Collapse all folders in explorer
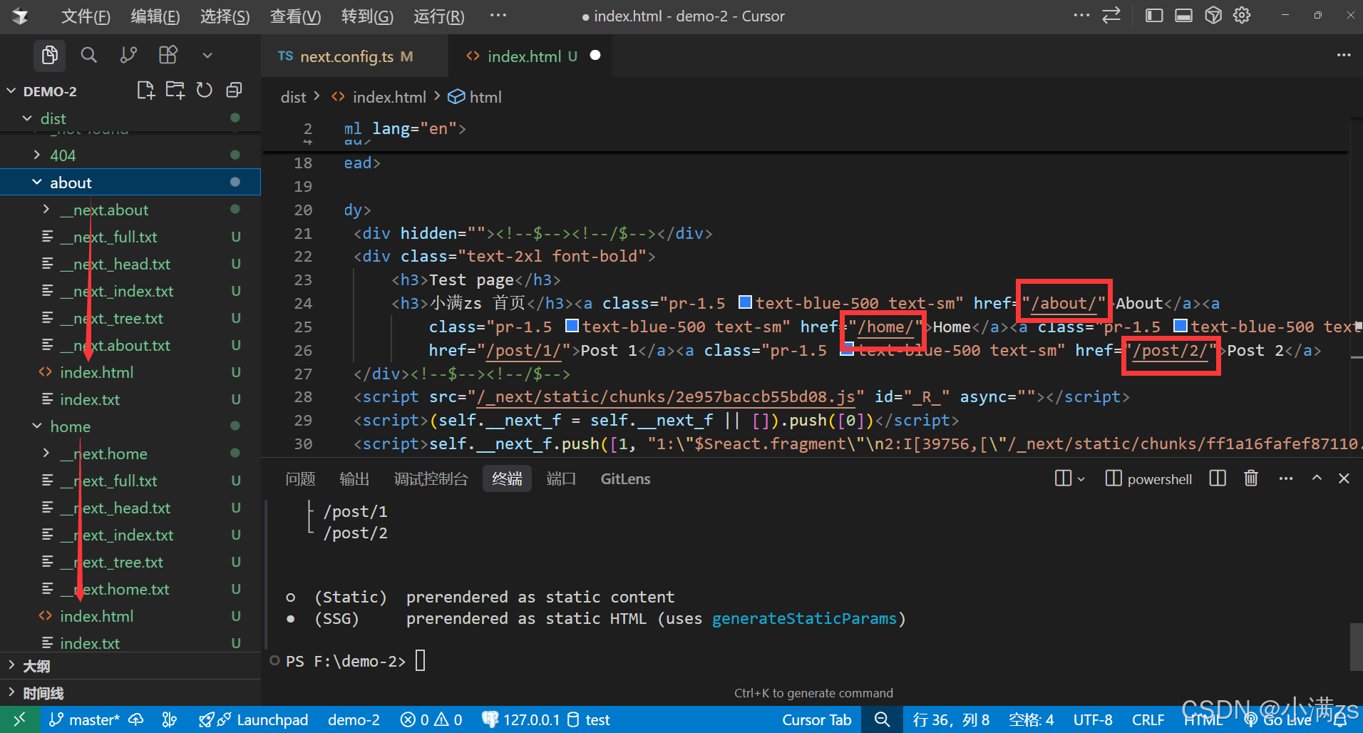The height and width of the screenshot is (733, 1363). coord(234,91)
